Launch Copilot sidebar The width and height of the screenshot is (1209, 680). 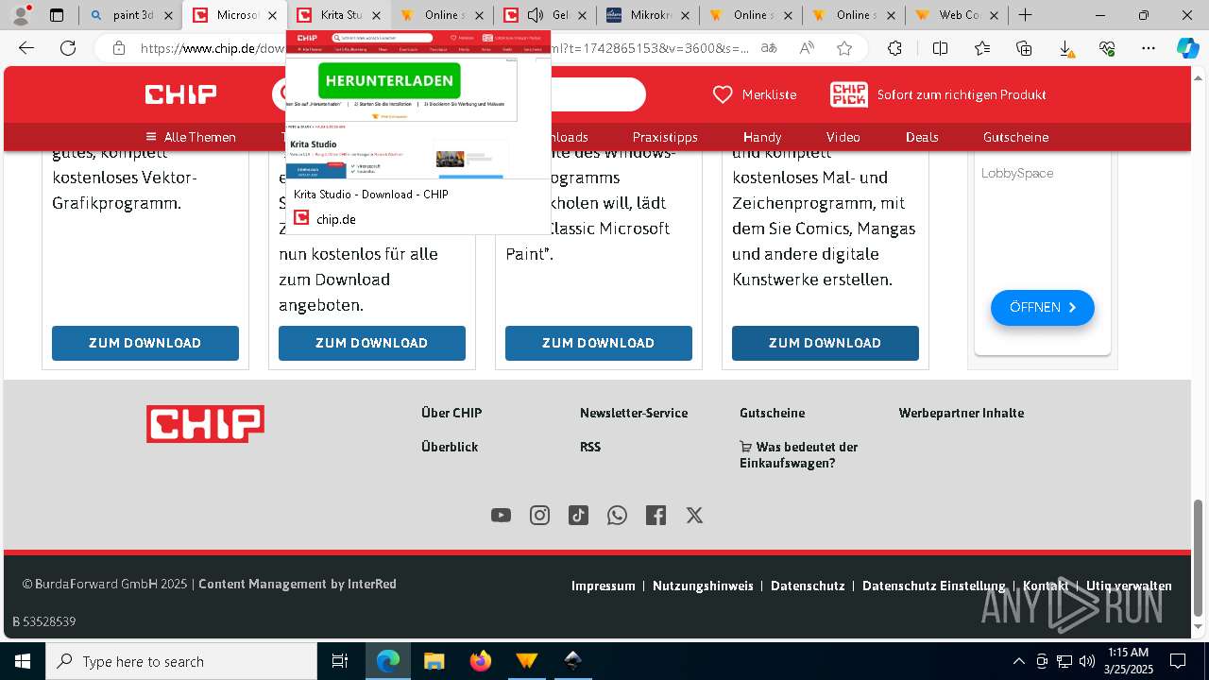1187,48
